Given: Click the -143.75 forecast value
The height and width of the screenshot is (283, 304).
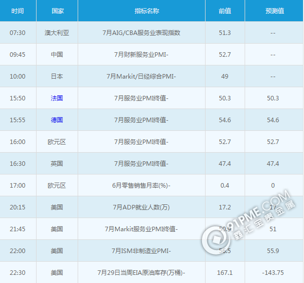Looking at the screenshot, I should pos(273,273).
